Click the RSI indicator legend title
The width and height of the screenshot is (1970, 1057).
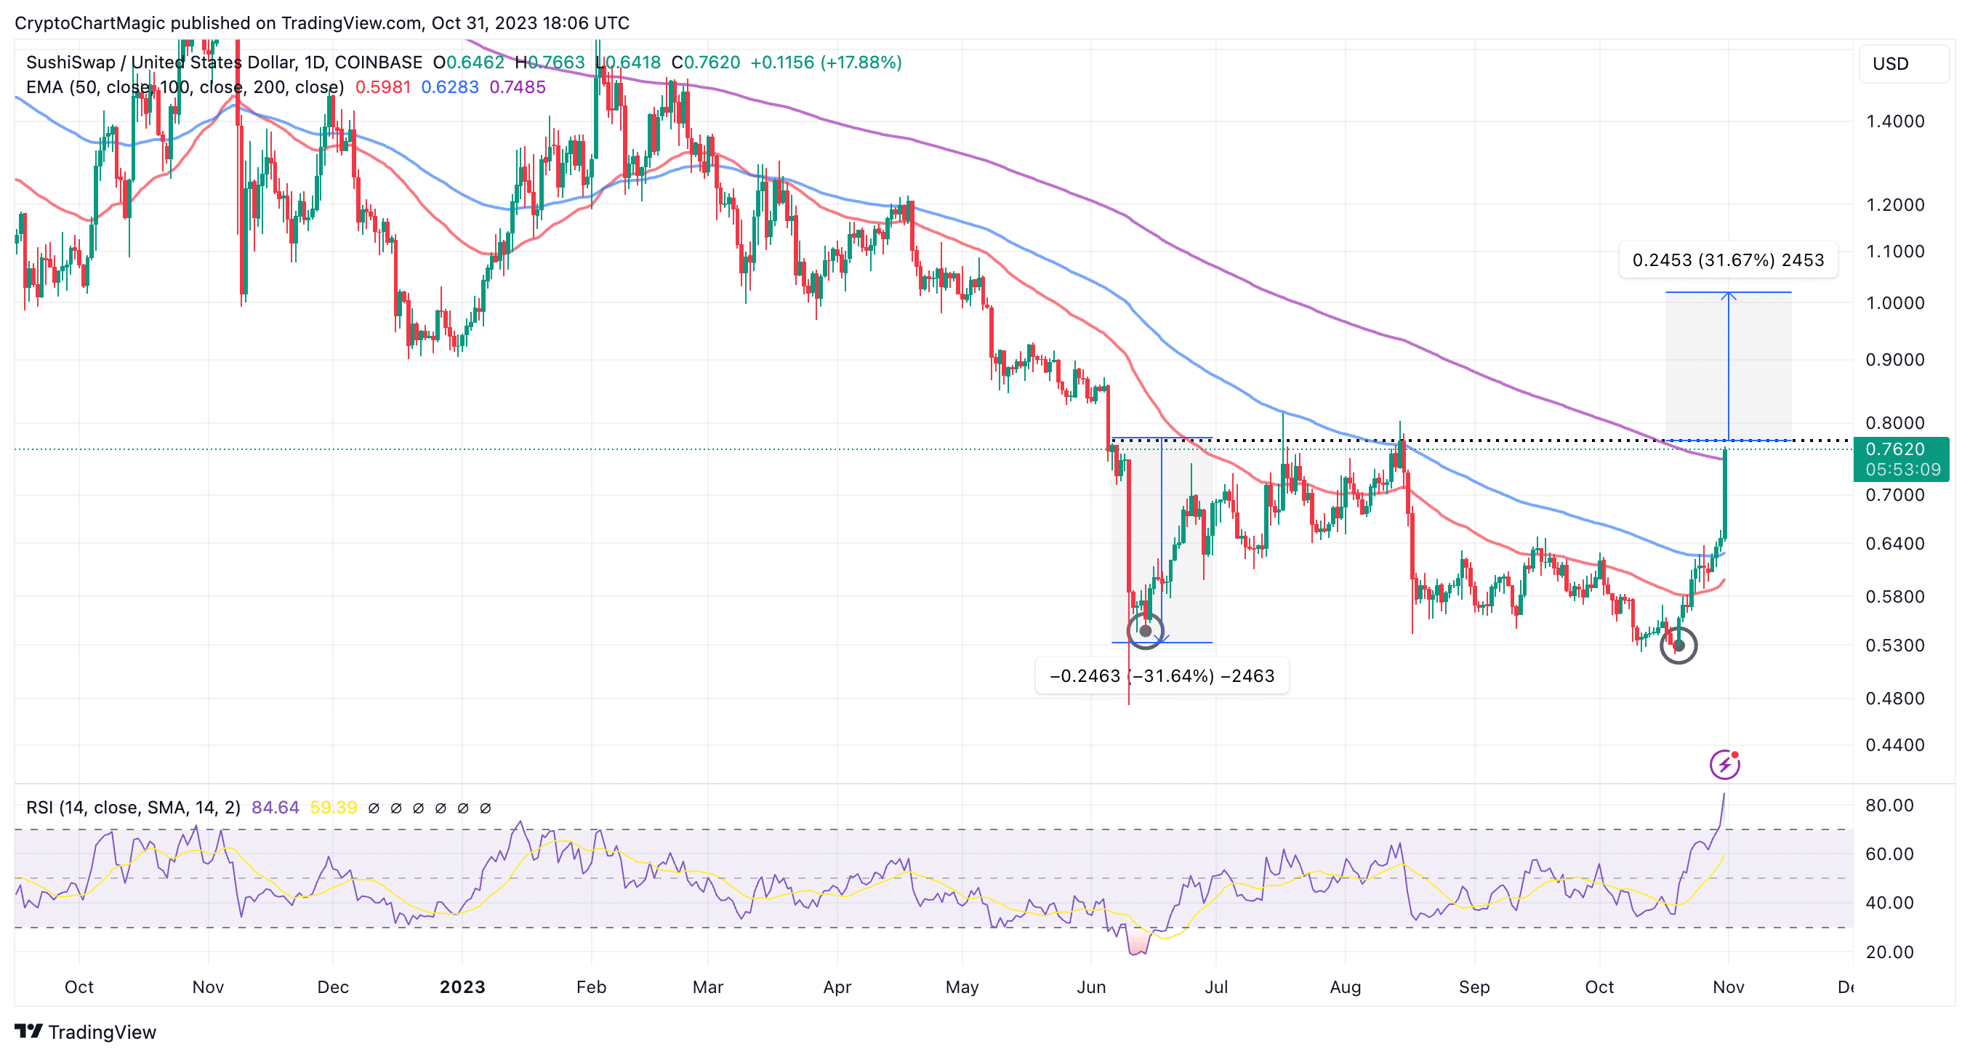(x=132, y=808)
